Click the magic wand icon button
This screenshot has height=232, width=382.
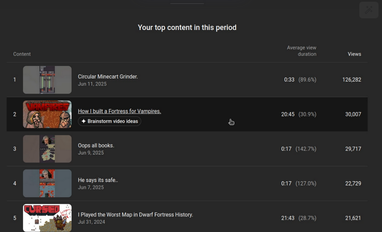click(x=368, y=10)
